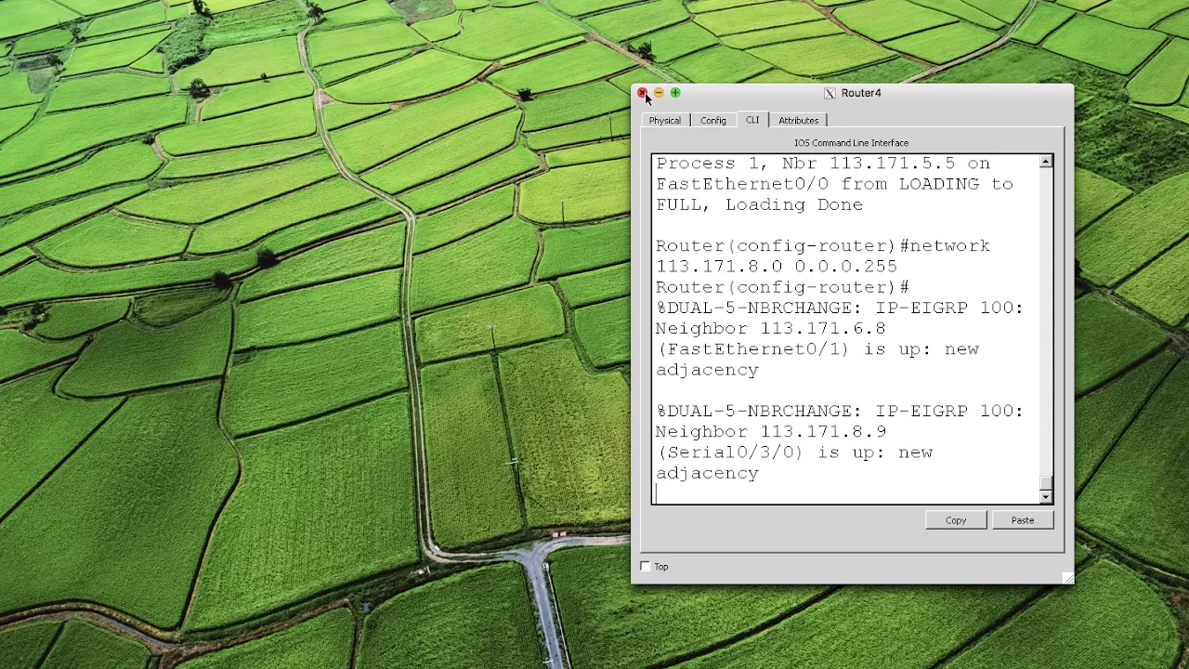Maximize the Router4 window with green button
This screenshot has width=1189, height=669.
[x=675, y=93]
